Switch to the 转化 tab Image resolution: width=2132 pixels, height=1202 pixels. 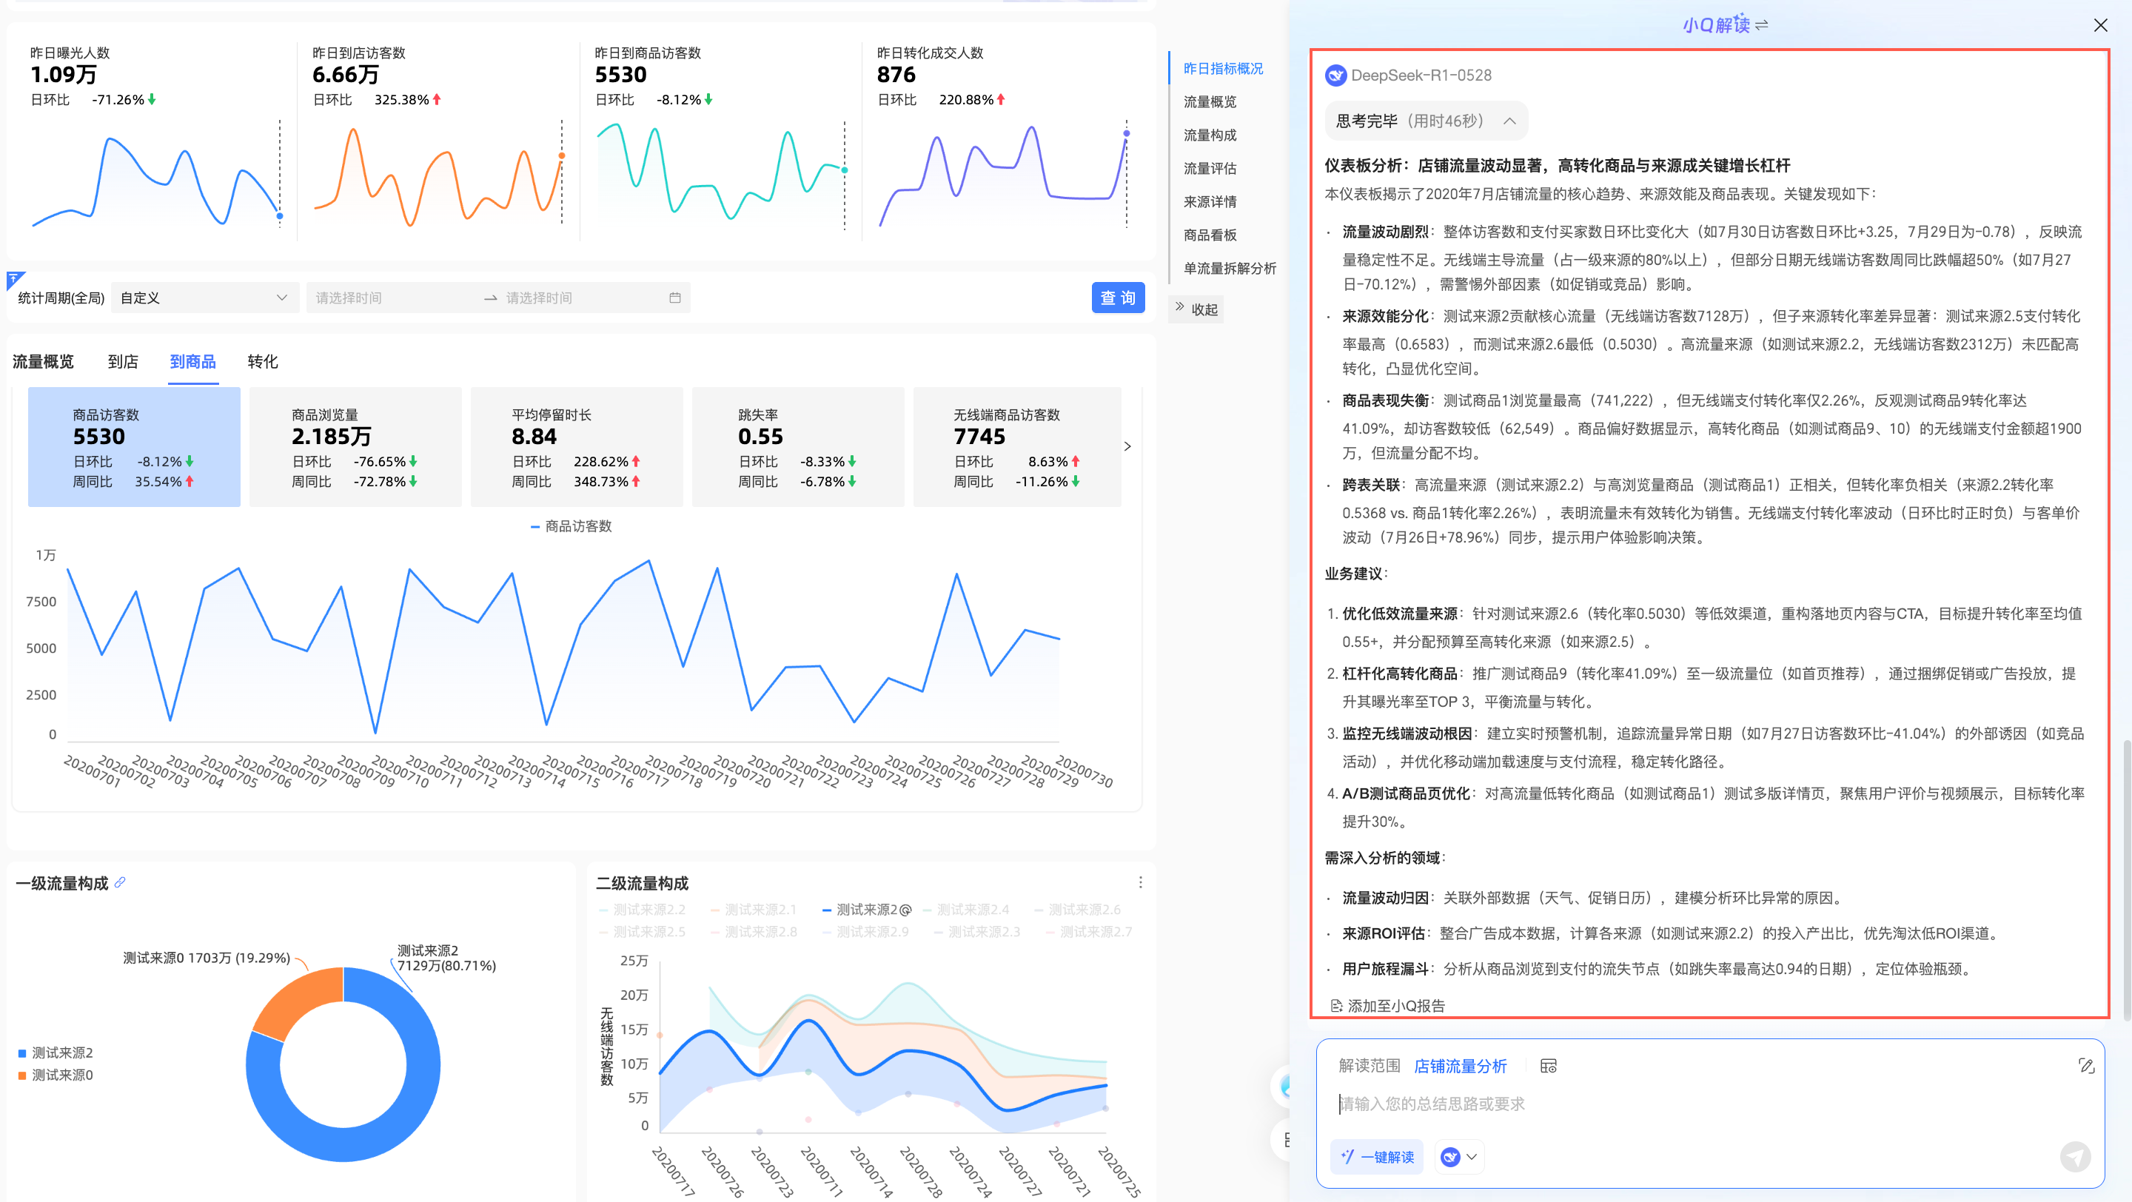coord(262,361)
